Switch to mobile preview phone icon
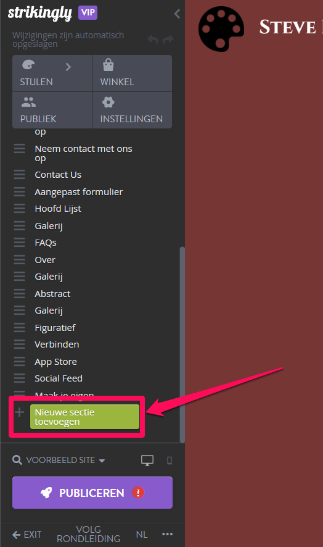Screen dimensions: 323x547 coord(170,461)
